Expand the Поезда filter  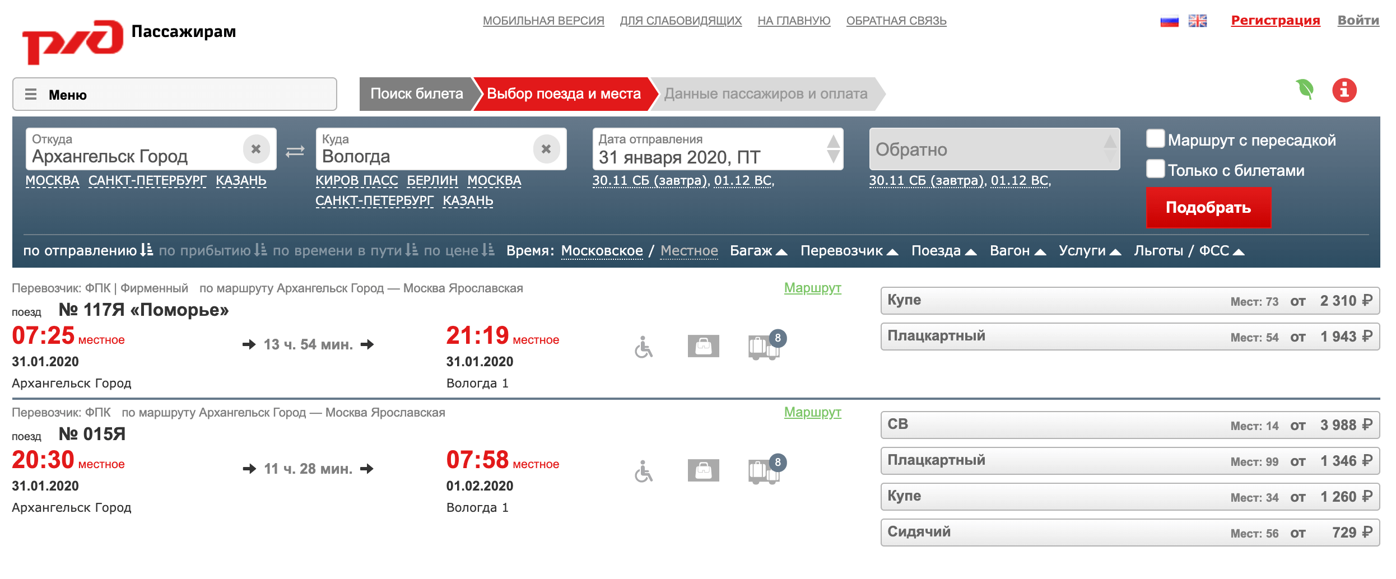[x=944, y=251]
